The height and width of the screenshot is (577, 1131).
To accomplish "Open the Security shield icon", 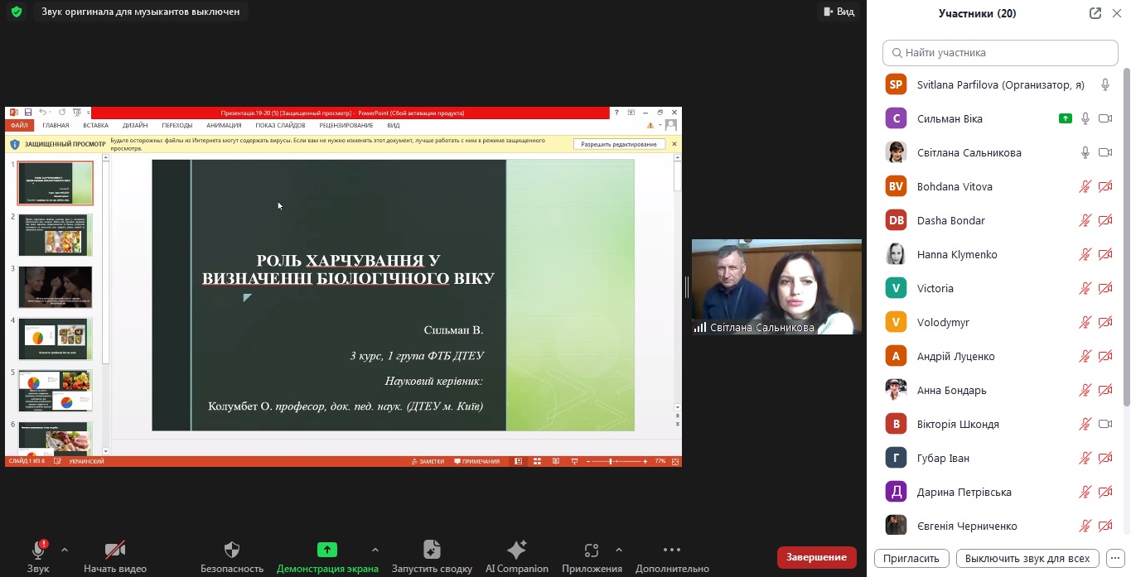I will pos(232,551).
